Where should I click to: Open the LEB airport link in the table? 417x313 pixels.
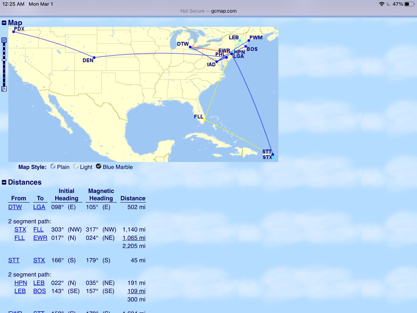pos(39,283)
